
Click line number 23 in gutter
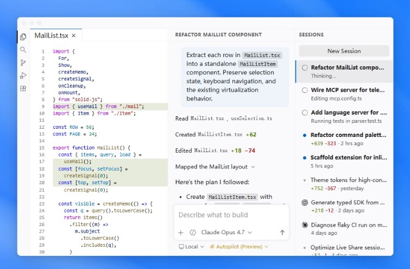coord(42,204)
